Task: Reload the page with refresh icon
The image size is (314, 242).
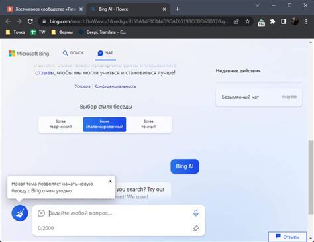Action: click(x=30, y=21)
